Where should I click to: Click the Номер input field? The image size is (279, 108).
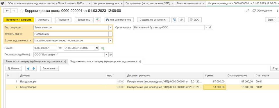(45, 48)
